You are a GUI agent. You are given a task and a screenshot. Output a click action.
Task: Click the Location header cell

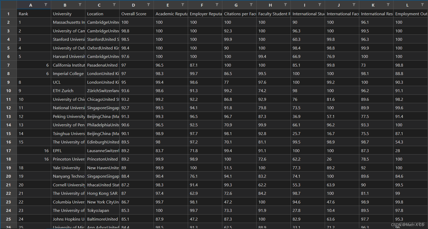click(102, 14)
